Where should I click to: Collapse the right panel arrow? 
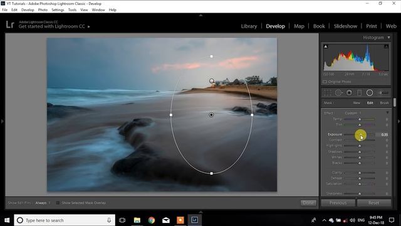[398, 121]
